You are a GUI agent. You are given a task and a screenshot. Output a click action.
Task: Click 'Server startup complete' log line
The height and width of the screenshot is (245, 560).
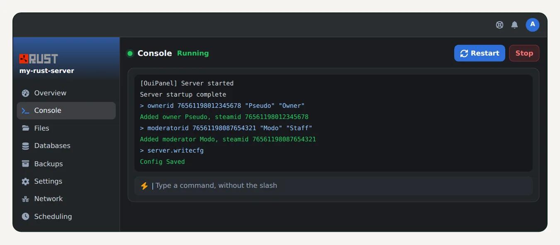(183, 95)
